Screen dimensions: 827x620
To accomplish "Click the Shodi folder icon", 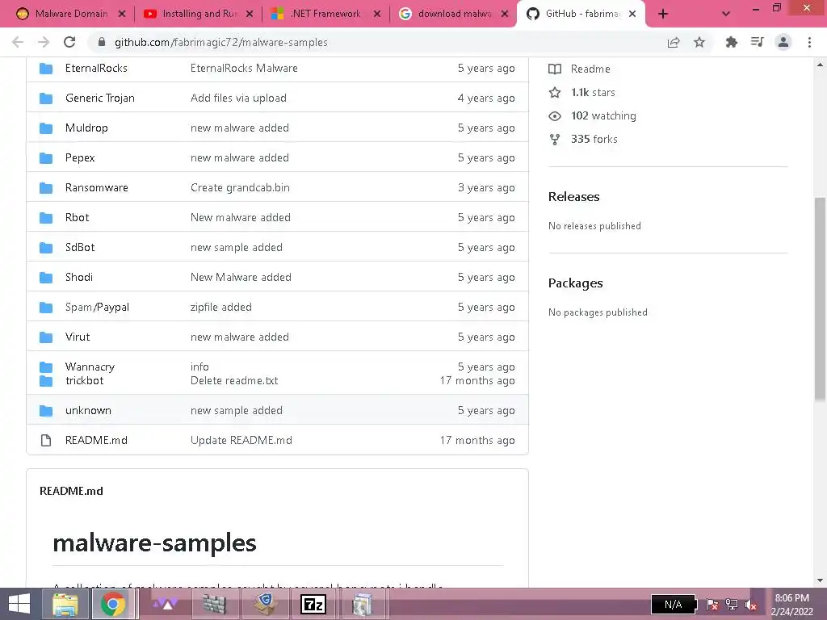I will [46, 278].
